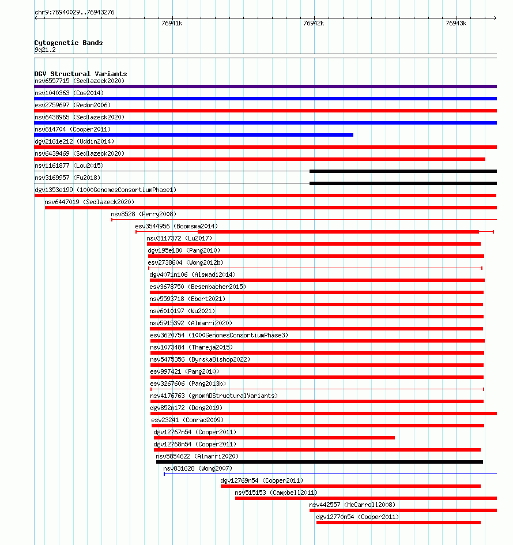Click nsv5475356 (ByrskaBishop2022) label
The image size is (513, 545).
[x=200, y=360]
